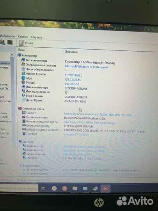Select the Операционная система row icon
The height and width of the screenshot is (211, 158).
coord(23,64)
